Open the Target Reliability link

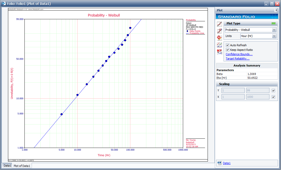coord(237,59)
